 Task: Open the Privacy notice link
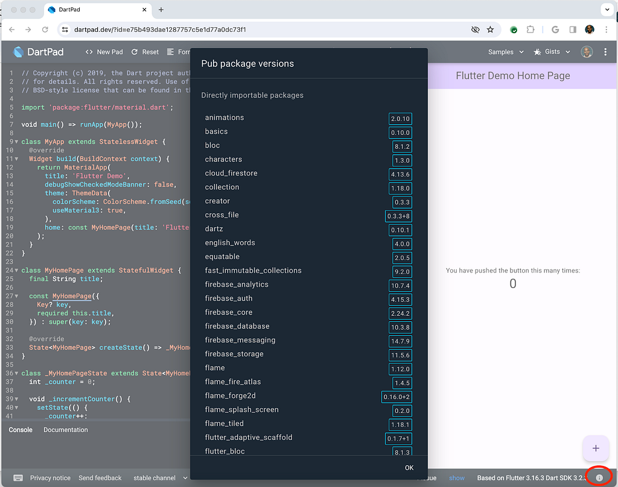click(x=50, y=478)
